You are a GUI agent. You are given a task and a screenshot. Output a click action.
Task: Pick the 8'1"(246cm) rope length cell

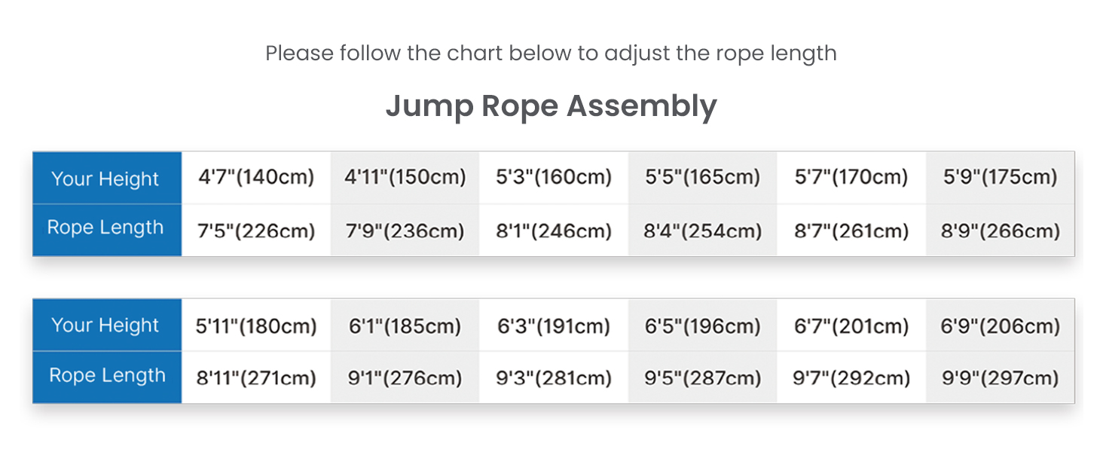554,231
